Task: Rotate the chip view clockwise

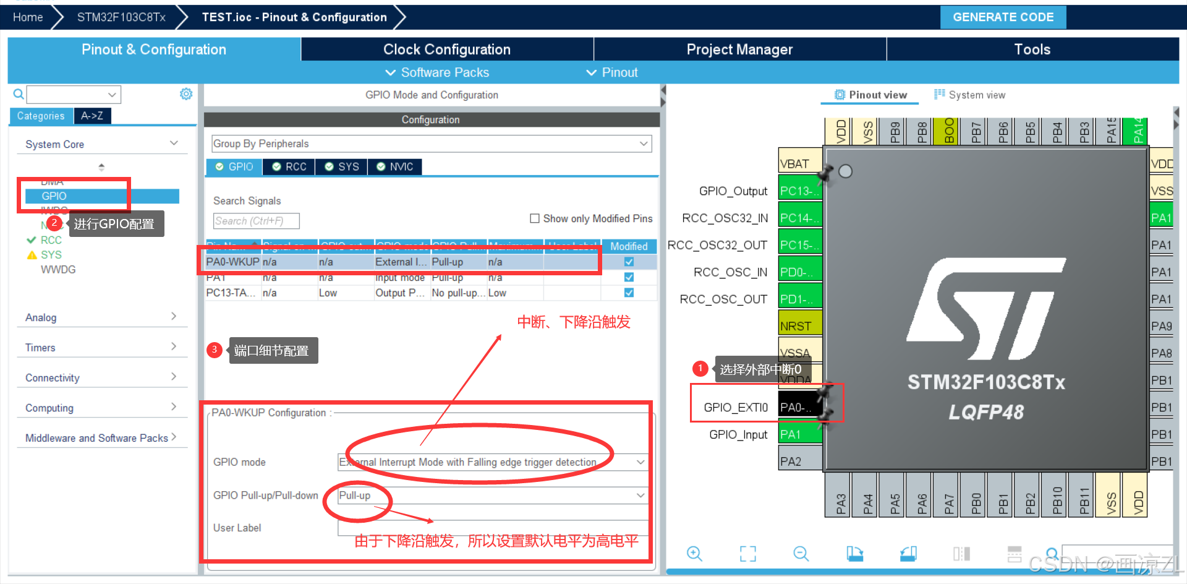Action: [855, 553]
